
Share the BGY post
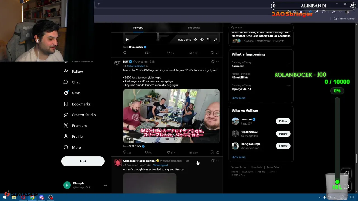click(x=218, y=152)
